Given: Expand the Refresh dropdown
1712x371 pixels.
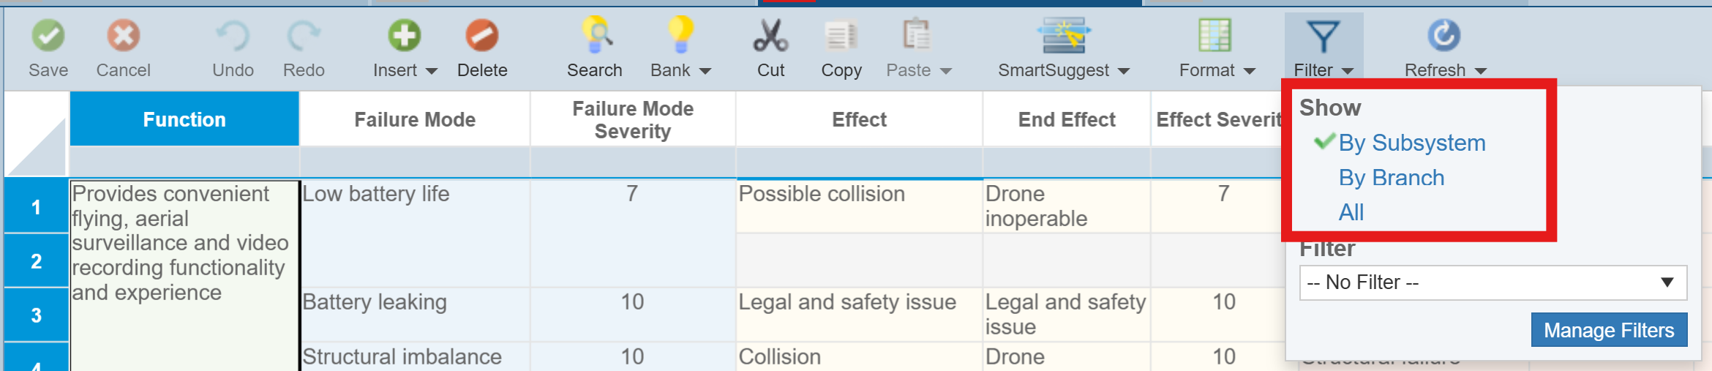Looking at the screenshot, I should pyautogui.click(x=1481, y=71).
